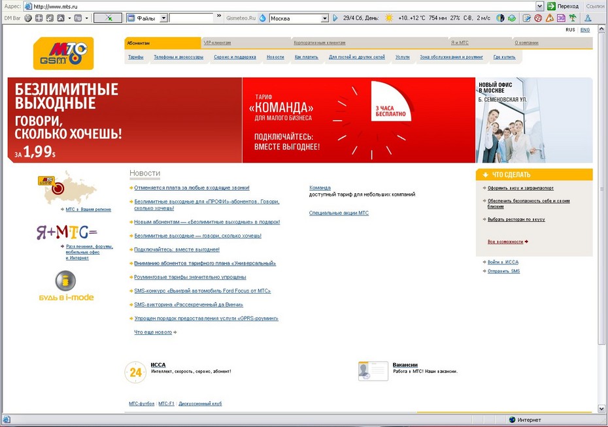
Task: Click the DM Bar home icon
Action: (61, 18)
